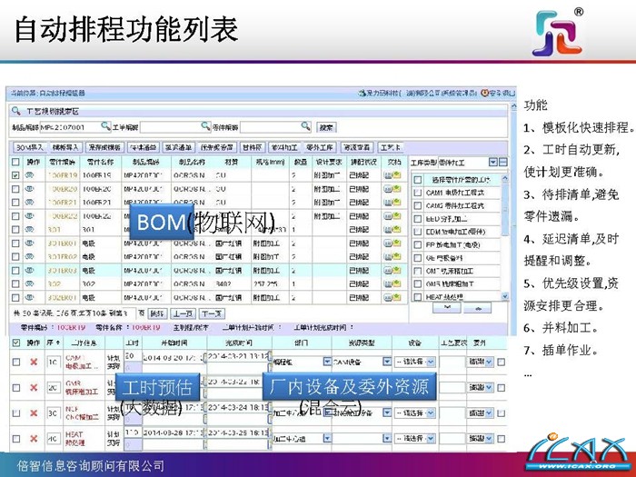Click the 模板导入 toolbar button
The image size is (636, 477).
[66, 147]
